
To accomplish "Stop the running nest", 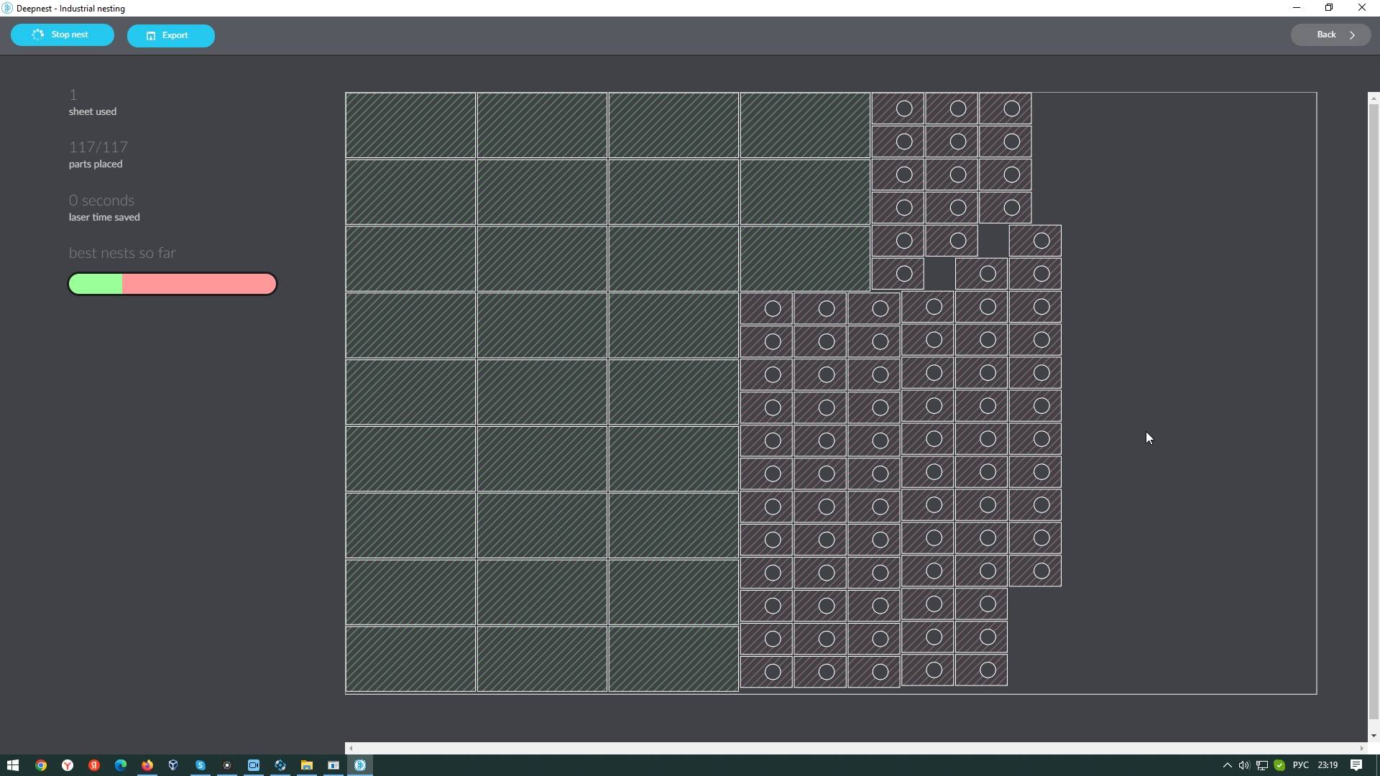I will pyautogui.click(x=63, y=34).
